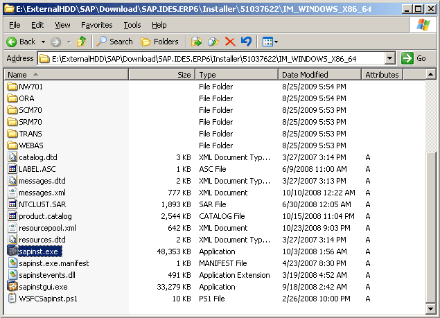Screen dimensions: 440x318
Task: Expand the Address bar dropdown arrow
Action: (389, 59)
